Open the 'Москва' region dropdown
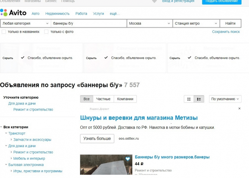Screen dimensions: 249x178 (x=149, y=23)
